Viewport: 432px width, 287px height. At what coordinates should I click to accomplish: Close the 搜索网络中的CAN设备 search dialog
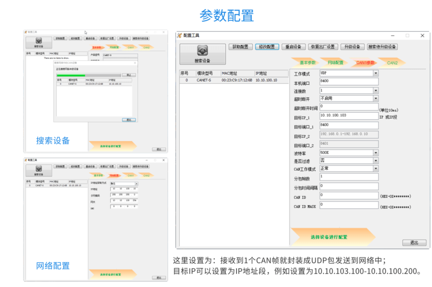coord(135,63)
